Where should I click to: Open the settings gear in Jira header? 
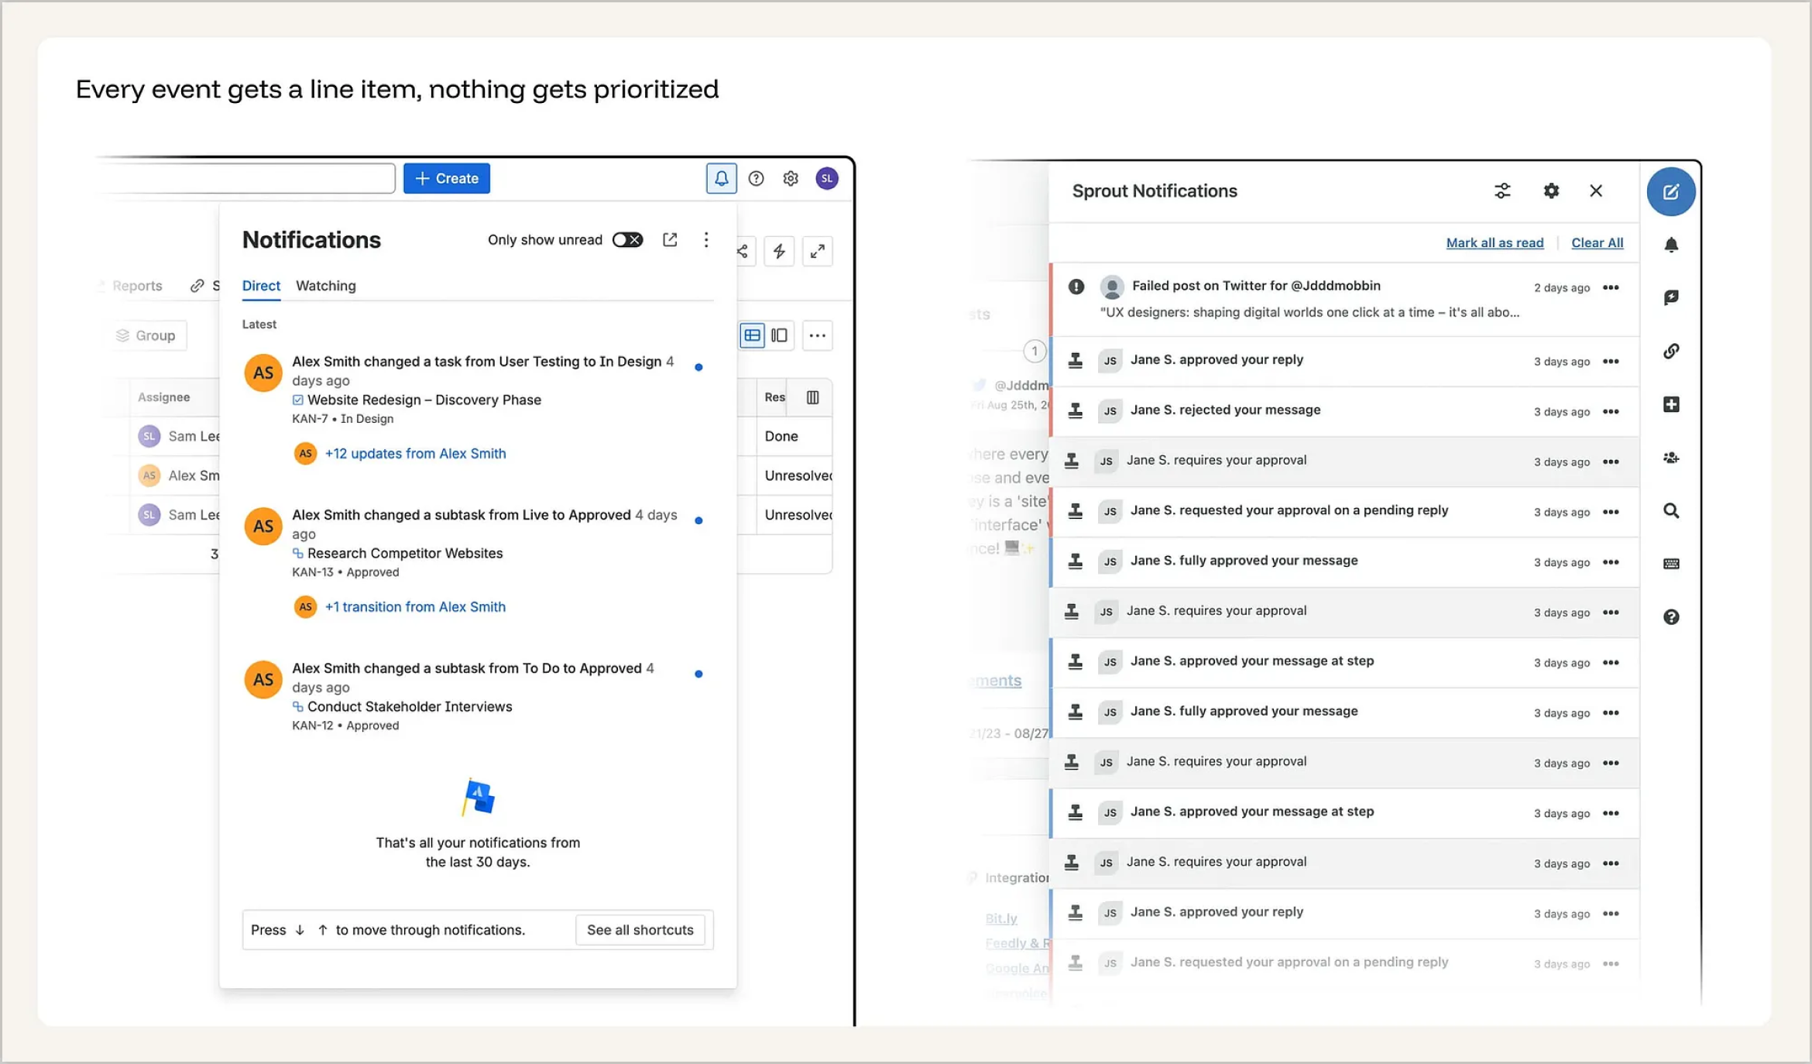790,179
